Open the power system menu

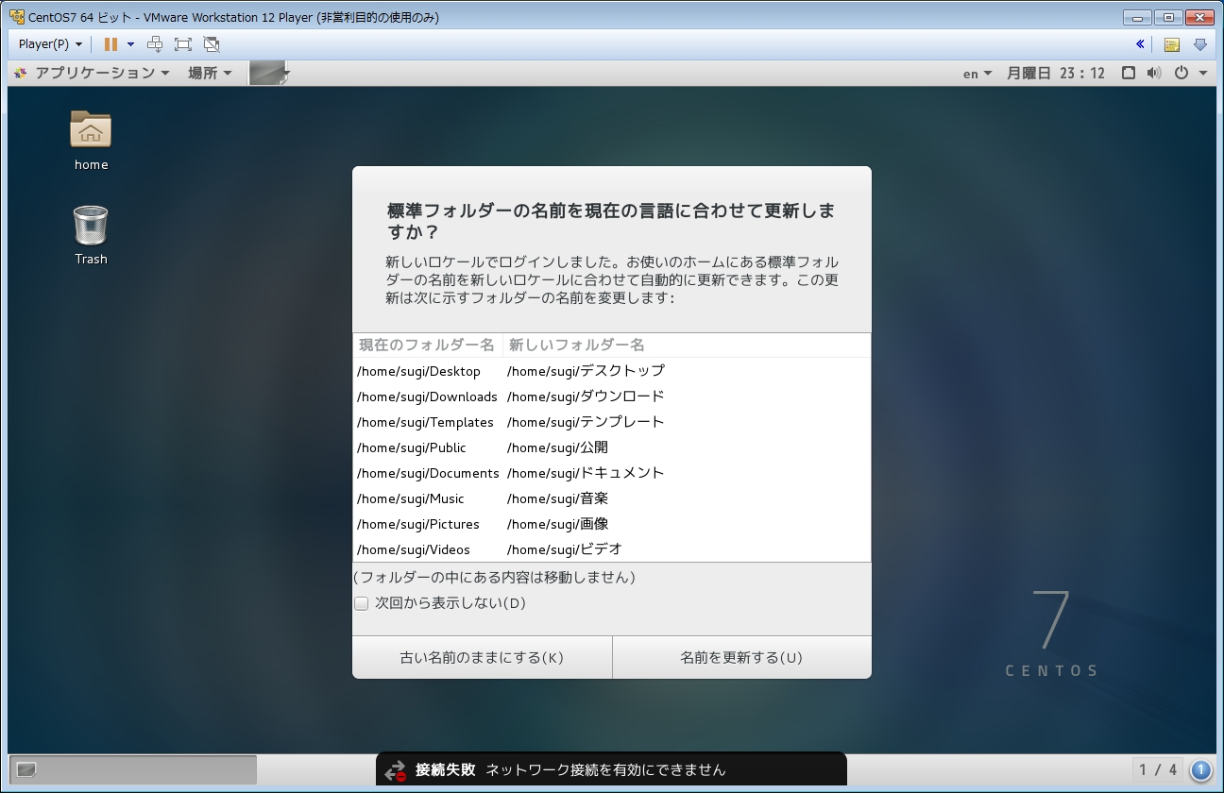1189,73
